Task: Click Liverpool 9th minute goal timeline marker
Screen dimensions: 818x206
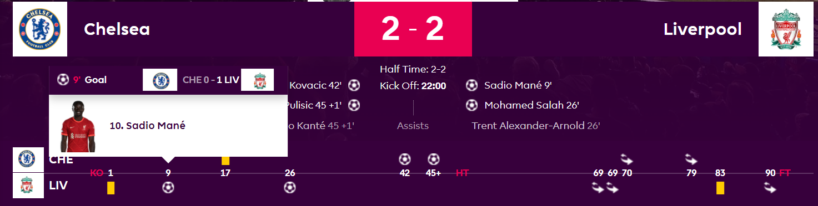Action: pos(168,188)
